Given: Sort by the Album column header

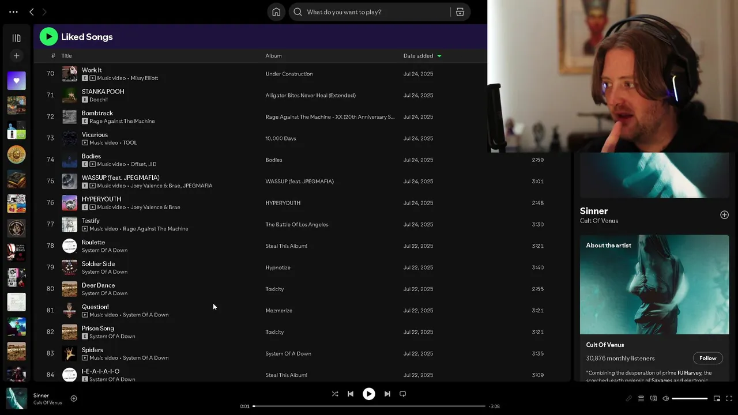Looking at the screenshot, I should tap(273, 56).
